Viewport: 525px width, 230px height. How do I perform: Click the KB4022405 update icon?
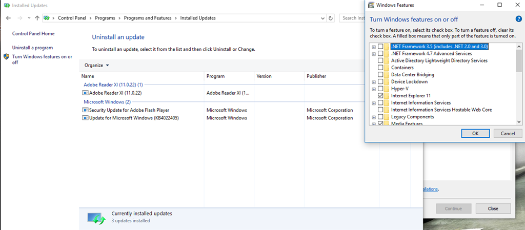click(85, 118)
